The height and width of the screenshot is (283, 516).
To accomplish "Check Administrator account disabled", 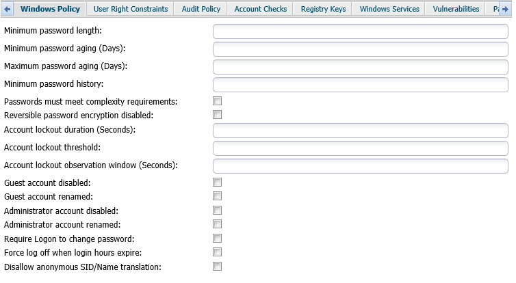I will (x=218, y=211).
